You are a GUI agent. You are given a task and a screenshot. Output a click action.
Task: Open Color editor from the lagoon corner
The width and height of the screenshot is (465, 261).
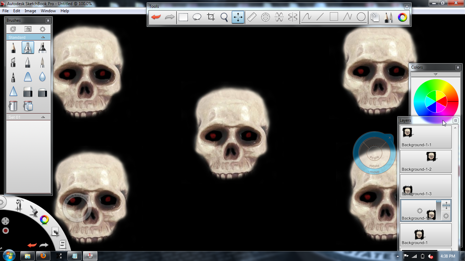(x=44, y=220)
